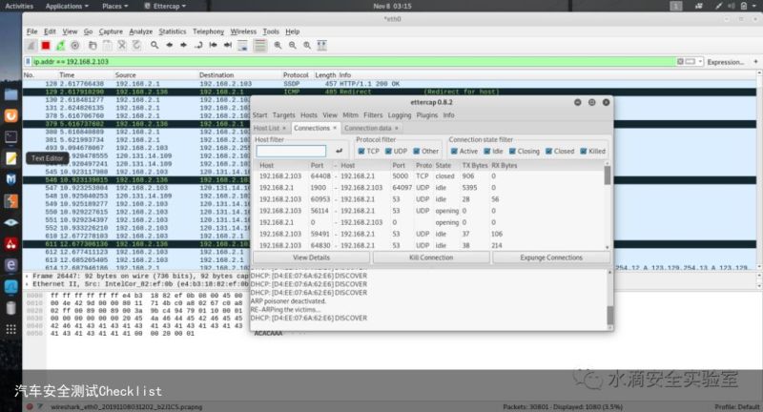Go back in packet history
The height and width of the screenshot is (412, 763).
tap(170, 46)
